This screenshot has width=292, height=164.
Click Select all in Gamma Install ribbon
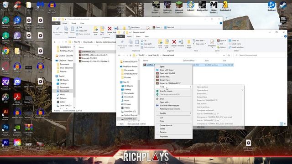pyautogui.click(x=234, y=41)
